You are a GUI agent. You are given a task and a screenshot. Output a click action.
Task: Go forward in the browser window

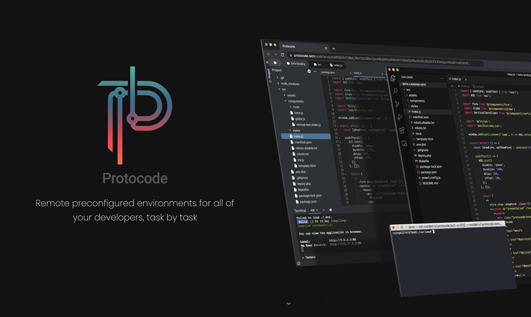[x=275, y=54]
